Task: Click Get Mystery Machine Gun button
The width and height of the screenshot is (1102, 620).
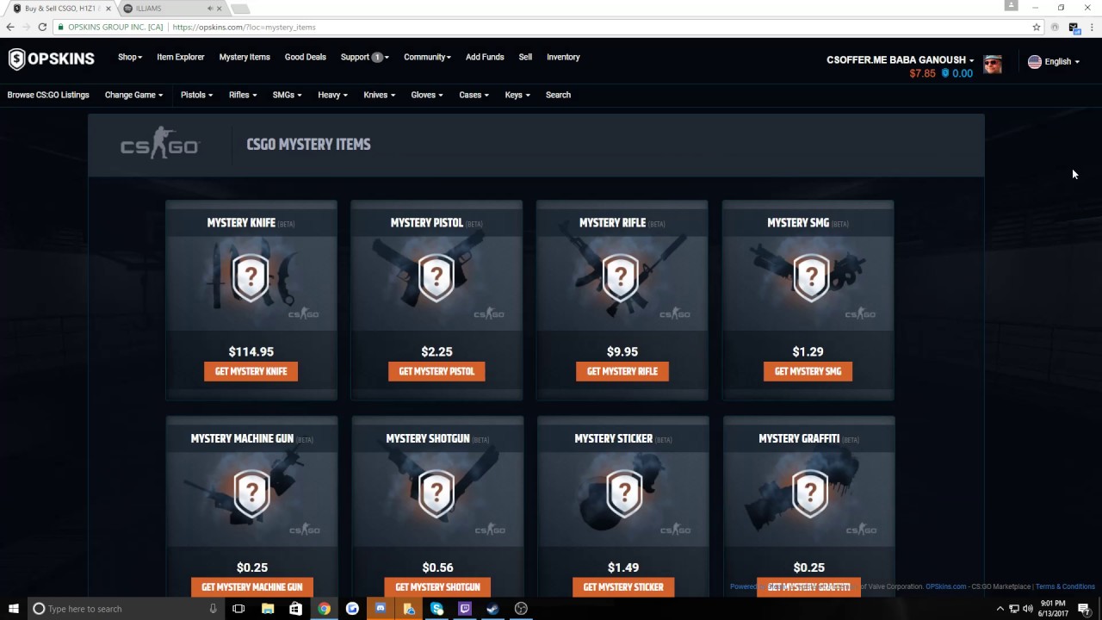Action: pos(251,587)
